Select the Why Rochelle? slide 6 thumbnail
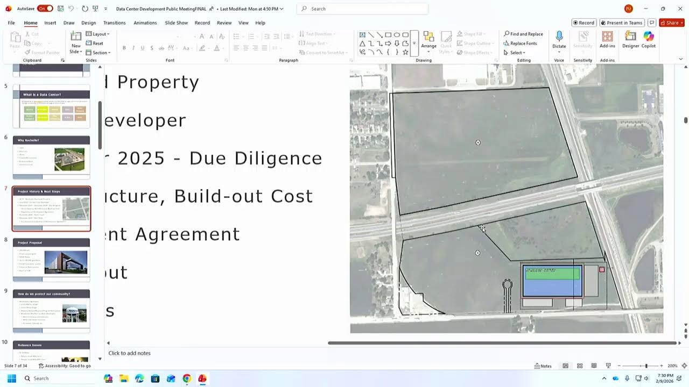Screen dimensions: 689x387 (52, 157)
